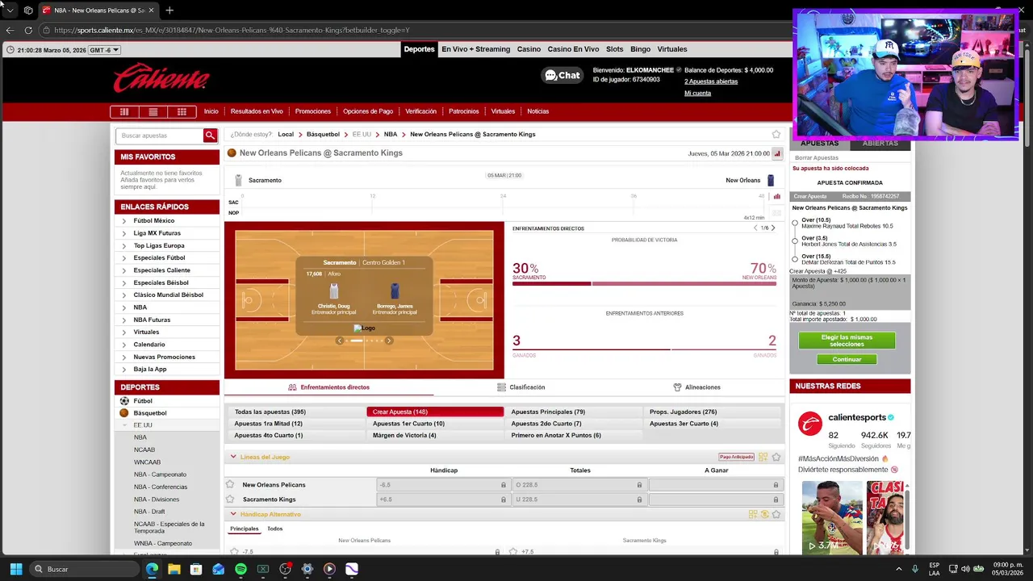This screenshot has width=1033, height=581.
Task: Go to next head-to-head stats page arrow
Action: [x=773, y=228]
